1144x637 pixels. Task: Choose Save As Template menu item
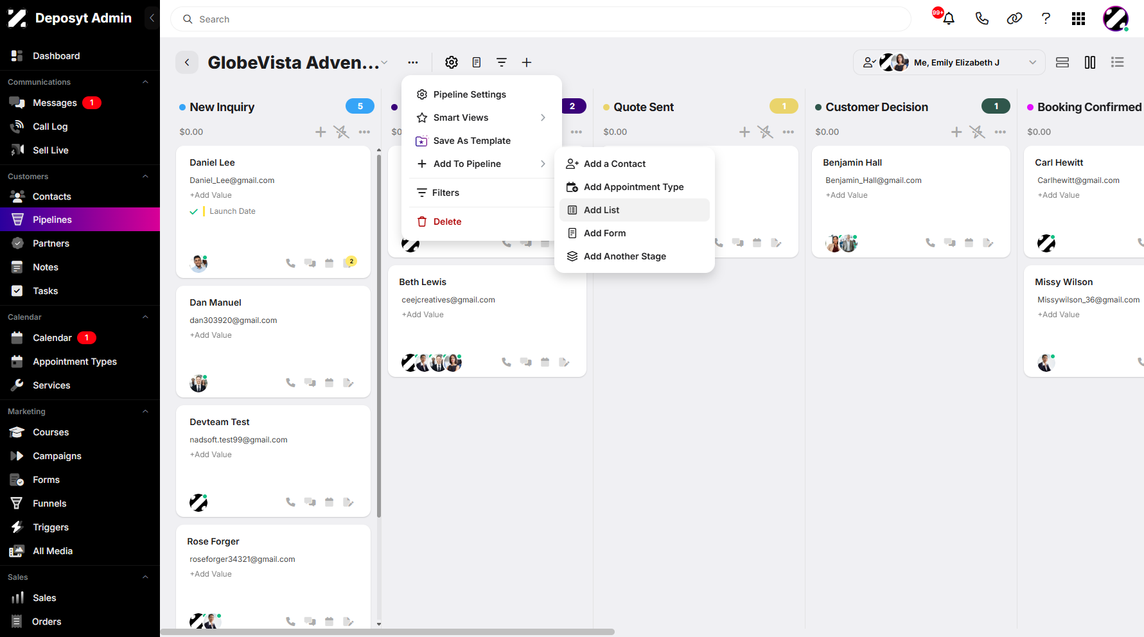(482, 141)
